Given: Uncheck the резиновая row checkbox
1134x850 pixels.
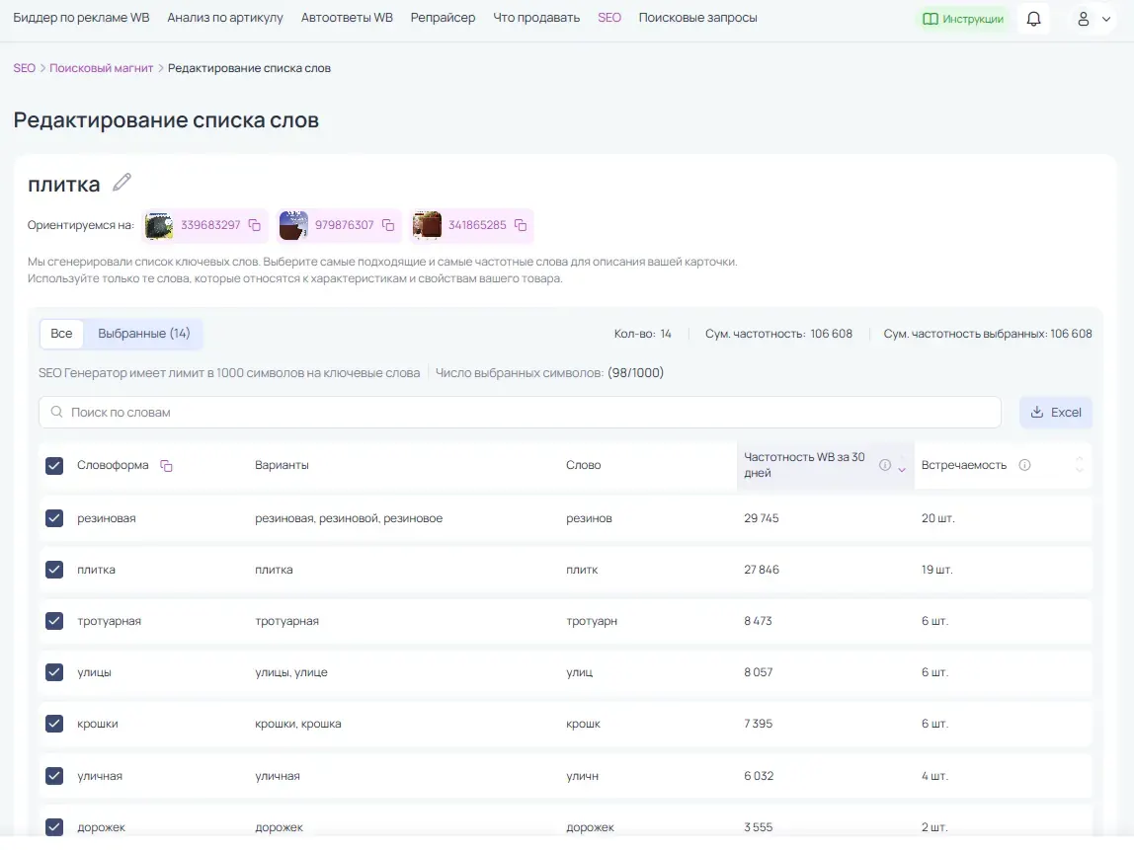Looking at the screenshot, I should pyautogui.click(x=54, y=518).
